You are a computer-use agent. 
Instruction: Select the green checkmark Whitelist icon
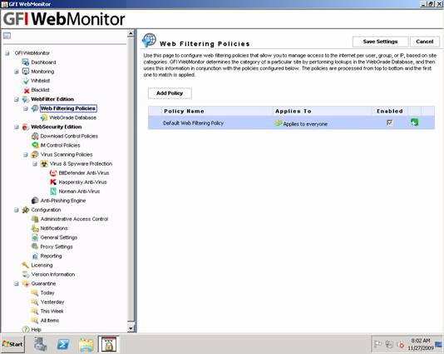(x=26, y=81)
